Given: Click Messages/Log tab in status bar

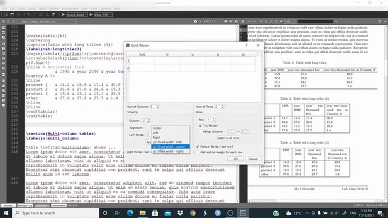Looking at the screenshot, I should tap(25, 205).
